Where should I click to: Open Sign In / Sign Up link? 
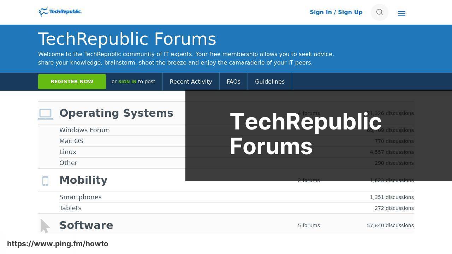(x=336, y=12)
